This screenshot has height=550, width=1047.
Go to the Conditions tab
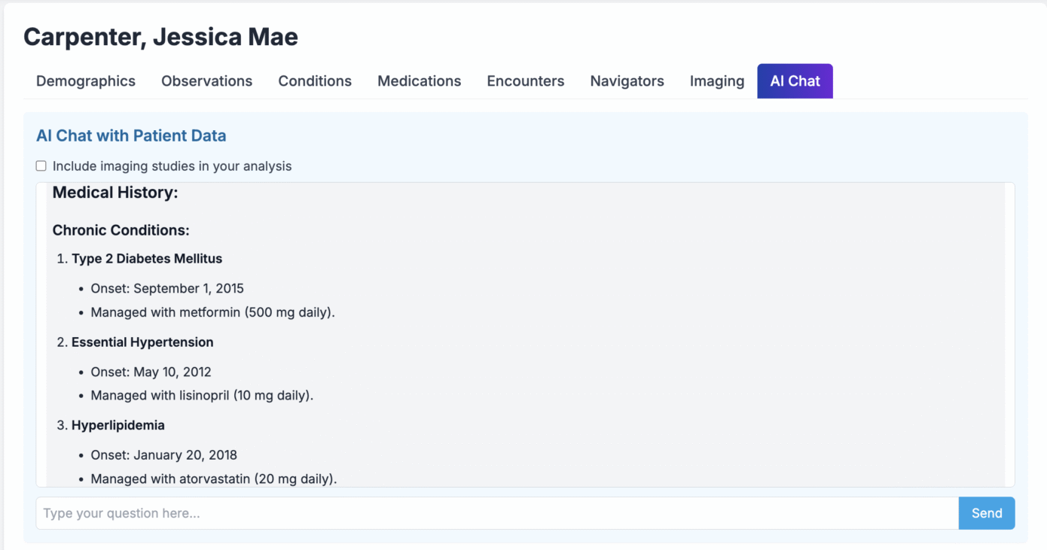(315, 81)
